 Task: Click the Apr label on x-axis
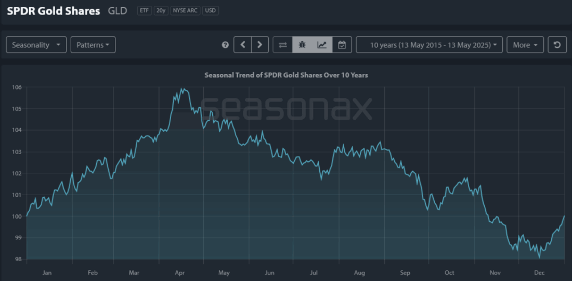point(180,273)
